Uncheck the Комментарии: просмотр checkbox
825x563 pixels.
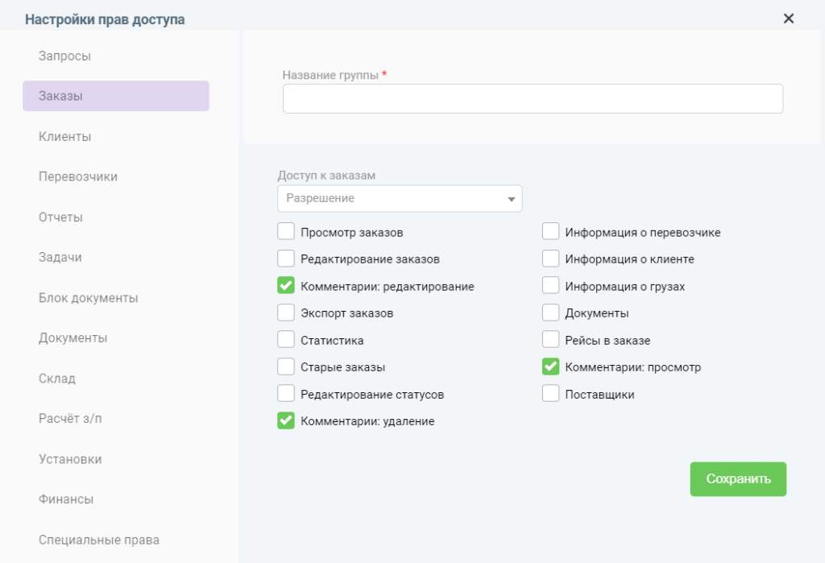tap(550, 366)
